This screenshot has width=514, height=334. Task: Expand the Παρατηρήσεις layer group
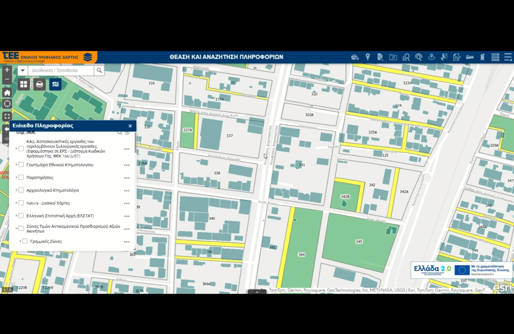tap(16, 177)
